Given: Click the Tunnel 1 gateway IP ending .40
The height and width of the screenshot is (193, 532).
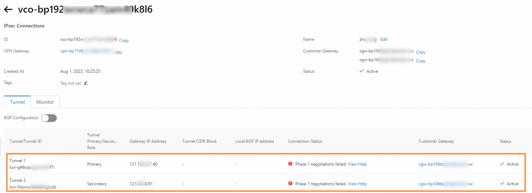Looking at the screenshot, I should click(143, 164).
